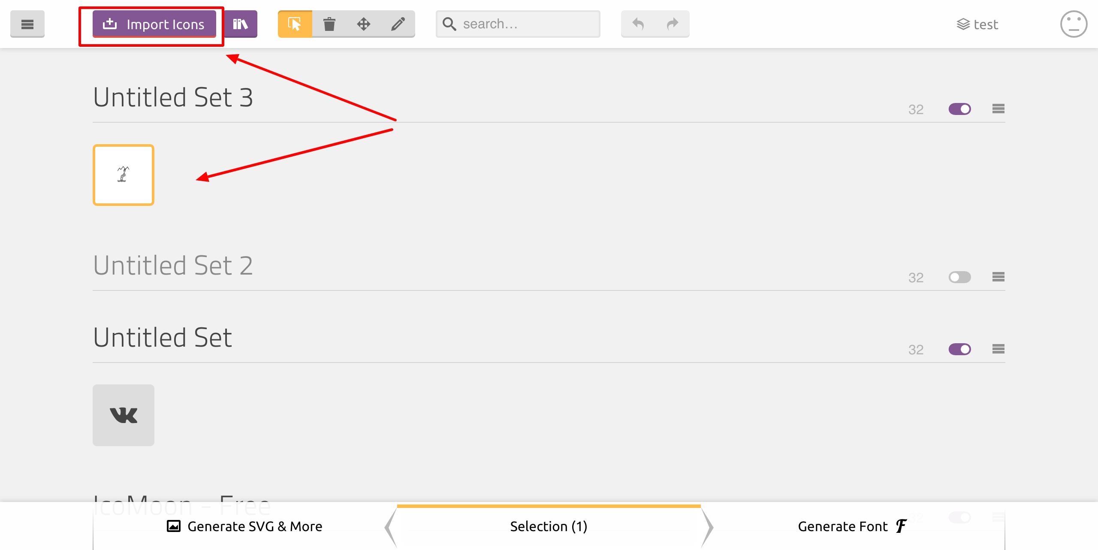Open Untitled Set 2 options menu

pos(998,277)
